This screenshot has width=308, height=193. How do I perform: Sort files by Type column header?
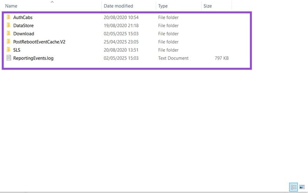(x=163, y=6)
